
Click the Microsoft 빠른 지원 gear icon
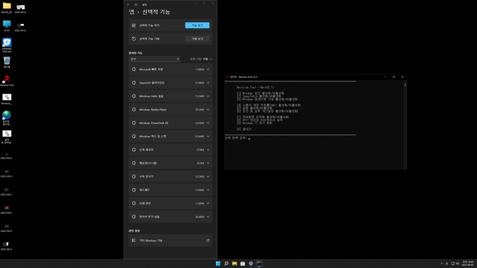click(134, 69)
